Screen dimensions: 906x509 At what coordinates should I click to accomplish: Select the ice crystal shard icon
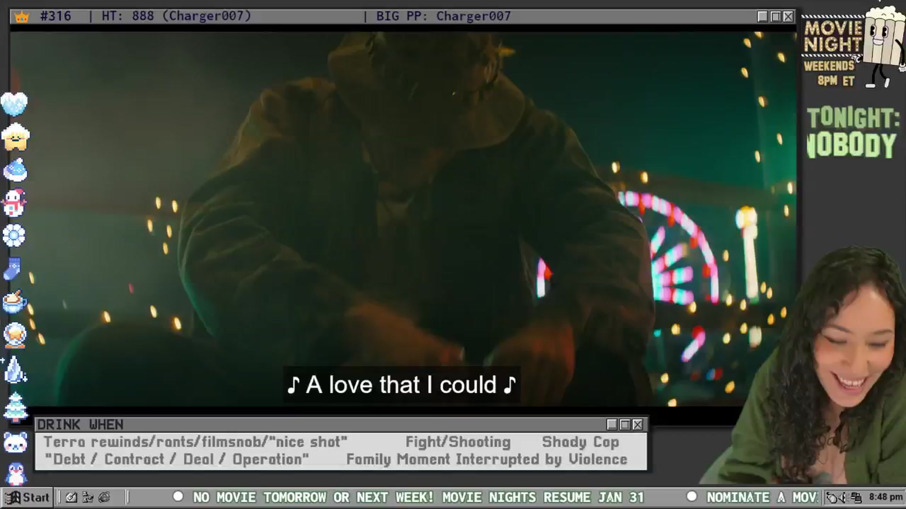pyautogui.click(x=15, y=369)
